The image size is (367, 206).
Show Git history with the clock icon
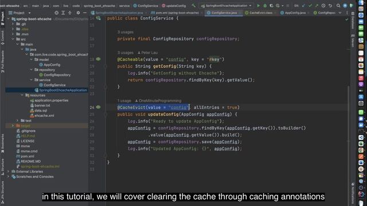[323, 6]
